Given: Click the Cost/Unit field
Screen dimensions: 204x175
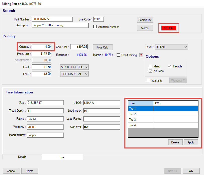Looking at the screenshot, I should (x=79, y=47).
